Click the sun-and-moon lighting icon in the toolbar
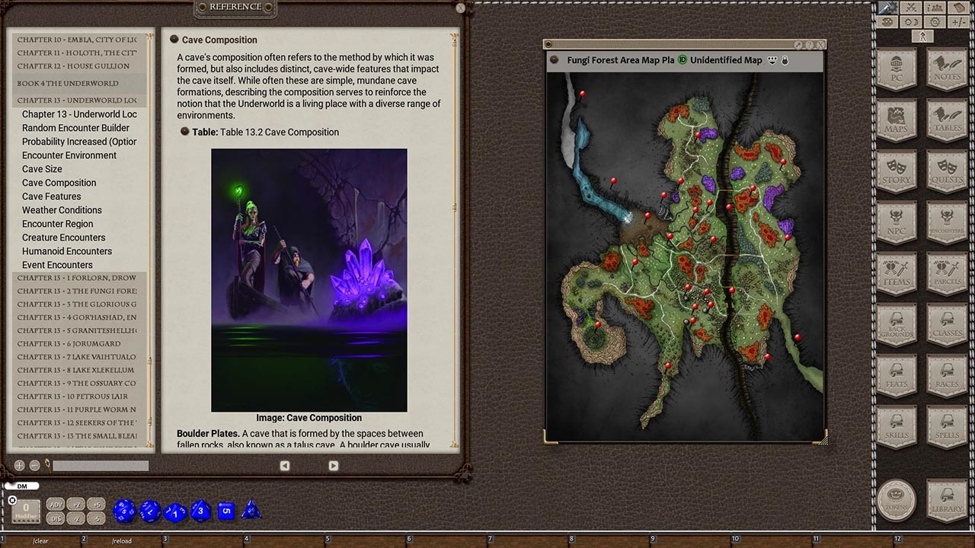 tap(910, 21)
